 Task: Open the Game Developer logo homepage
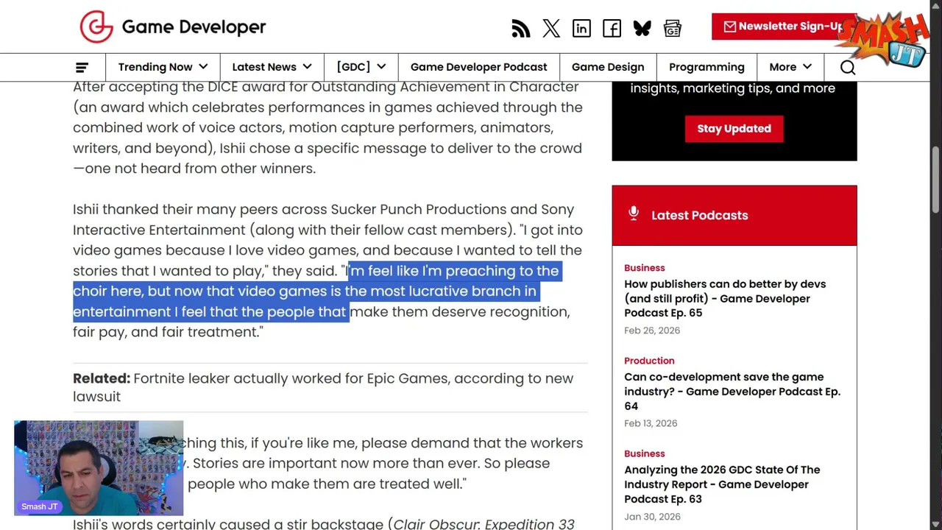172,26
